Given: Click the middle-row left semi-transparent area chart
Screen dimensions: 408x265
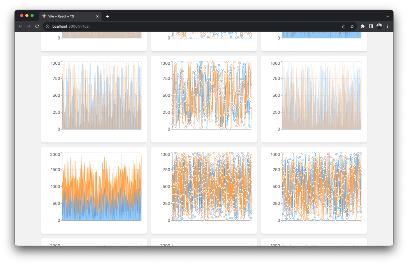Looking at the screenshot, I should pos(94,99).
